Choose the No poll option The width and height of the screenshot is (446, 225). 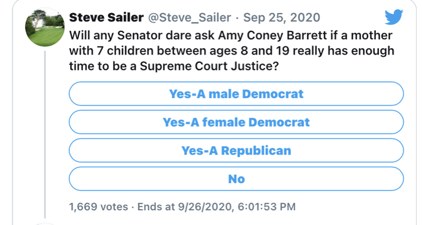tap(236, 179)
